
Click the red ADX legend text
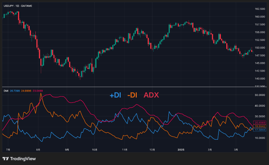click(151, 95)
